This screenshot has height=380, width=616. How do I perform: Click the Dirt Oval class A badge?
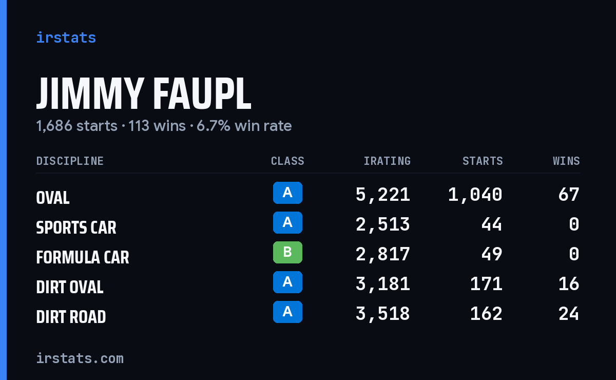click(x=287, y=282)
